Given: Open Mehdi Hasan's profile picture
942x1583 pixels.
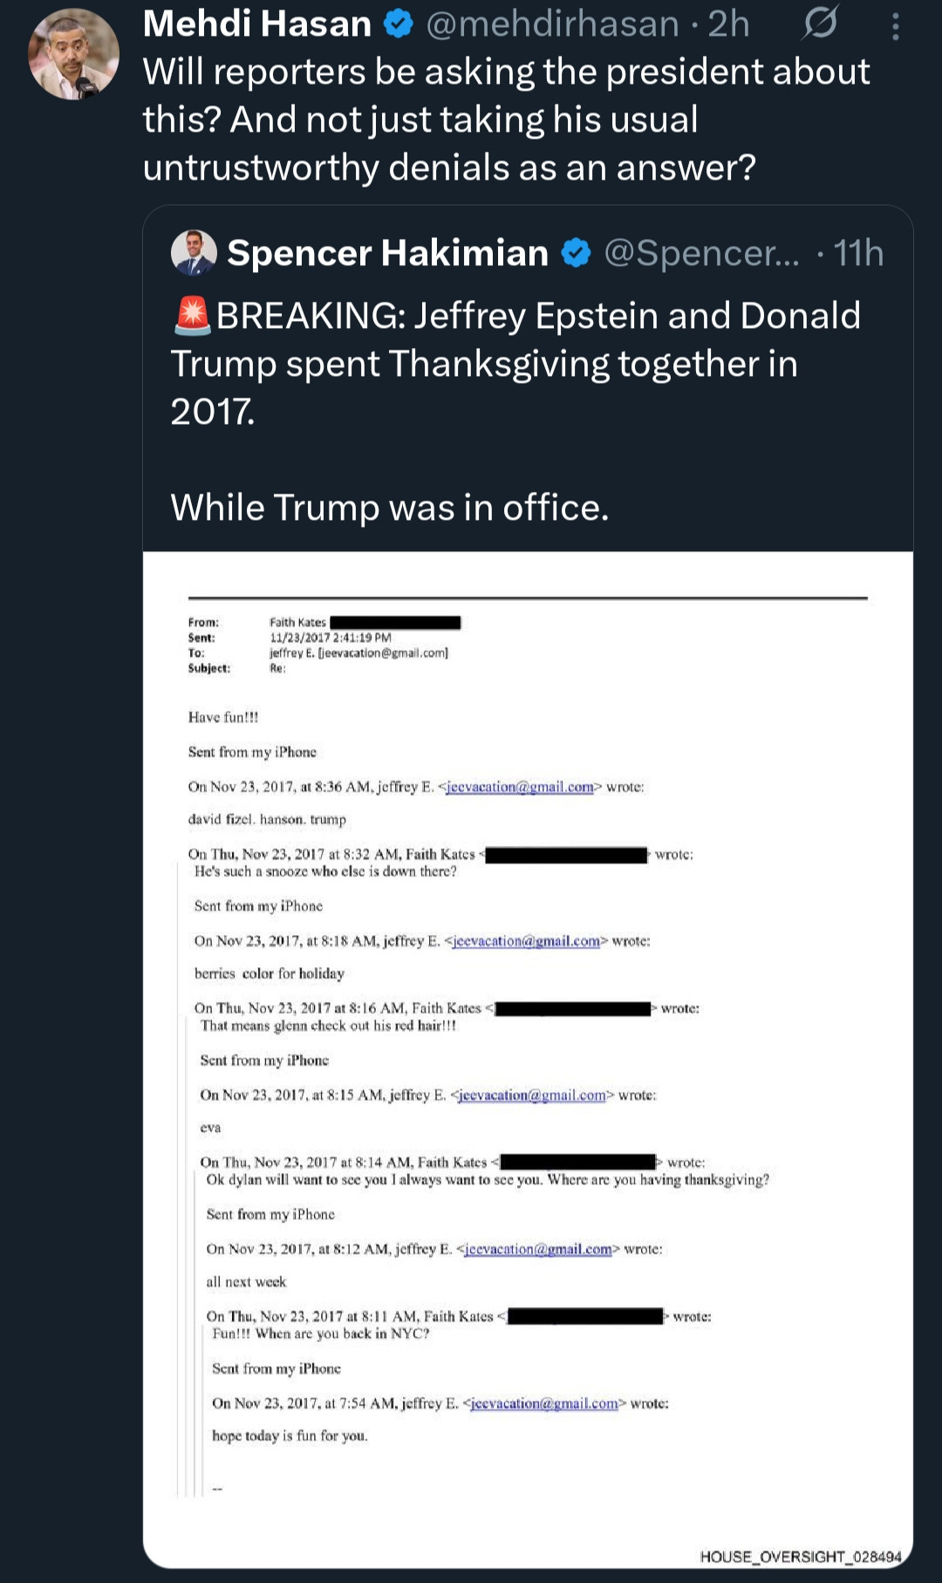Looking at the screenshot, I should click(73, 54).
